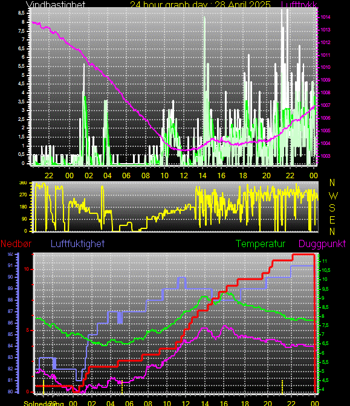This screenshot has width=350, height=406.
Task: Click the blue Luftfuktighet legend label
Action: point(78,244)
